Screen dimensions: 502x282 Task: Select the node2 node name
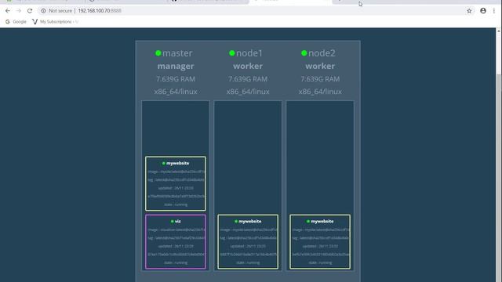point(322,53)
